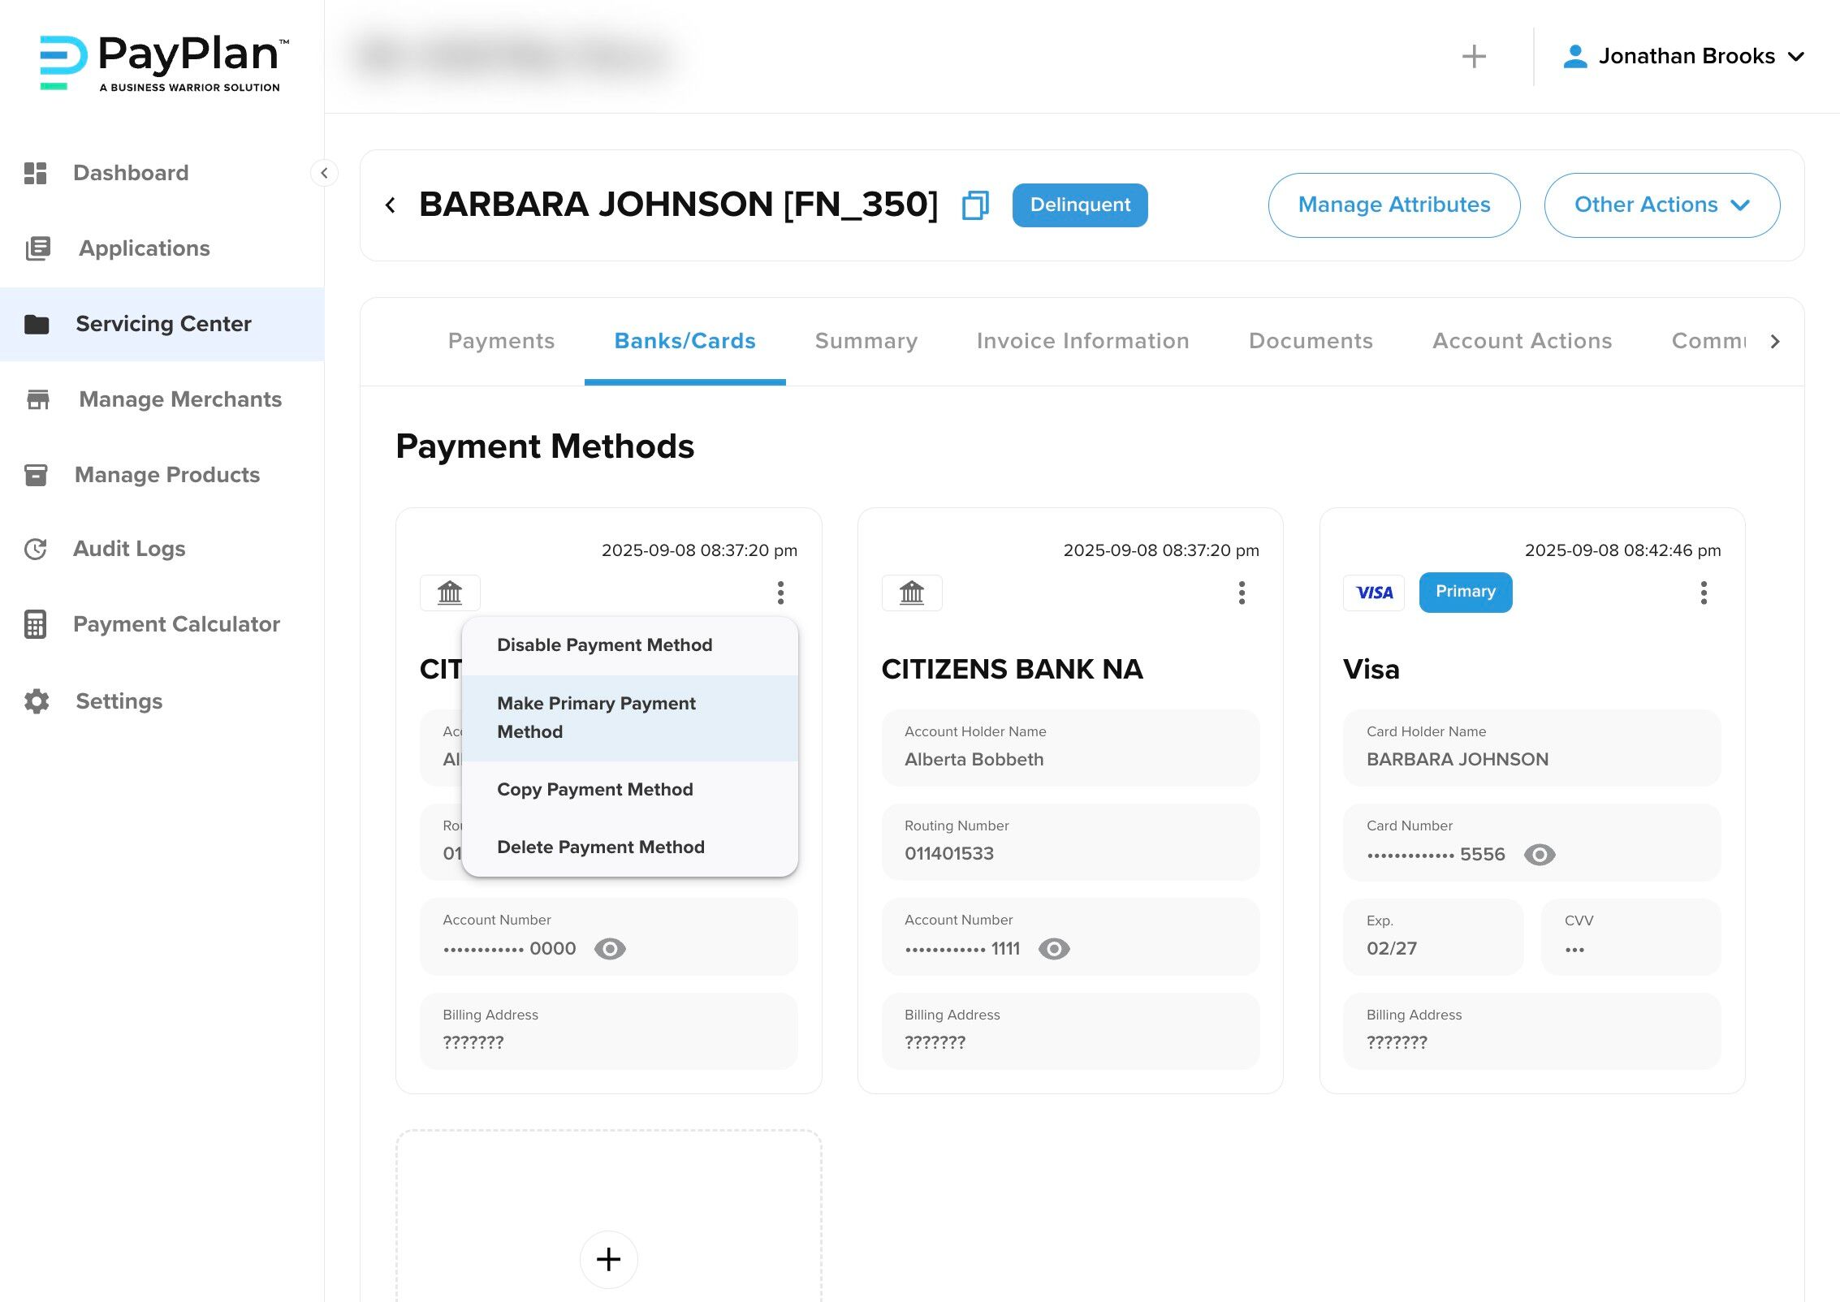Image resolution: width=1840 pixels, height=1302 pixels.
Task: Reveal account number ending 1111
Action: click(1054, 949)
